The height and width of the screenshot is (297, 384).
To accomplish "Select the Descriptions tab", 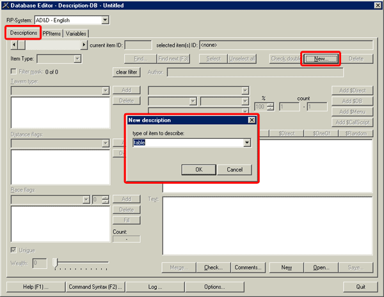I will click(x=24, y=33).
